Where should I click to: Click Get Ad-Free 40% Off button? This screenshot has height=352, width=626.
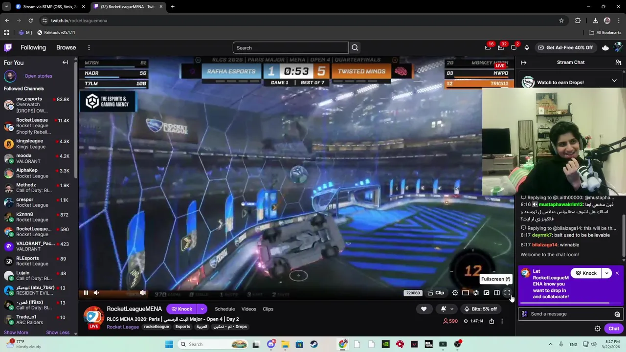(x=565, y=47)
